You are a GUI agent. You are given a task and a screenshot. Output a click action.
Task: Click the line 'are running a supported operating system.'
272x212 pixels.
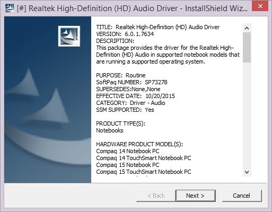point(151,61)
